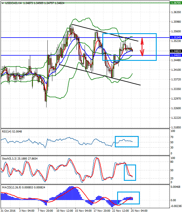Click the 1.32220 price axis label
182x214 pixels.
click(x=176, y=118)
